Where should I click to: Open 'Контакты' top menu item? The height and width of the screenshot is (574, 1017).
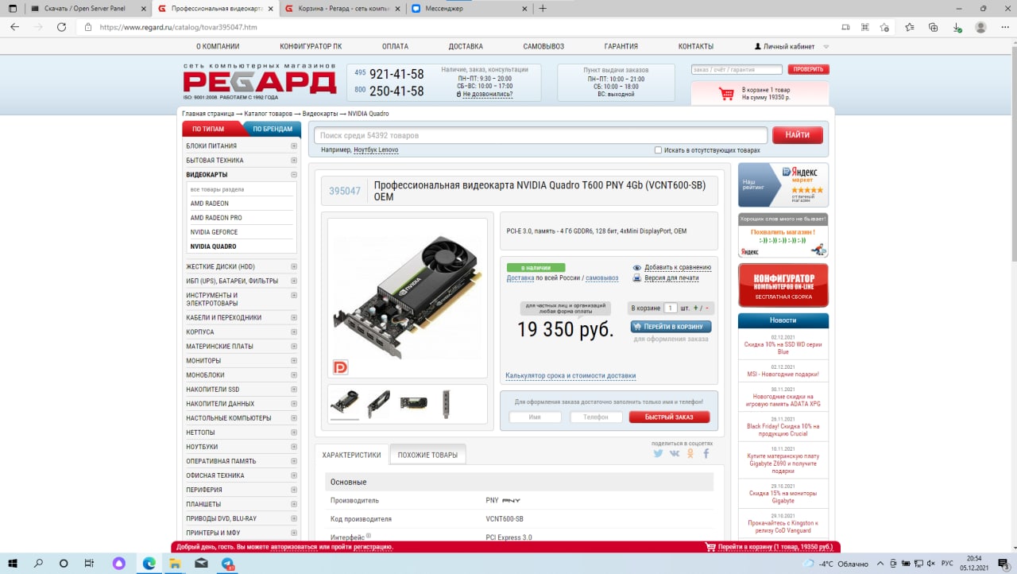[x=696, y=46]
